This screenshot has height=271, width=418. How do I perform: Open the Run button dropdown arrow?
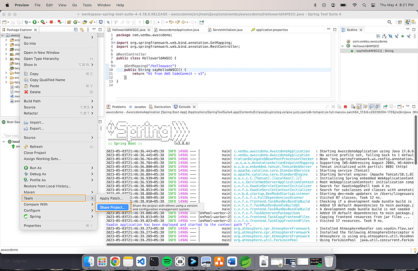pos(38,22)
